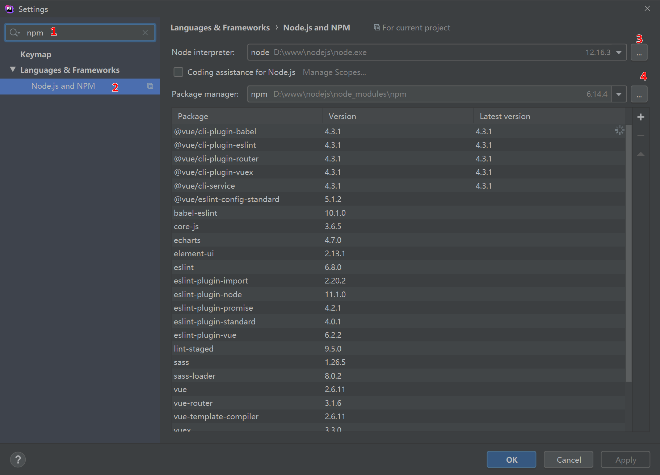Sort by the Package column header
The height and width of the screenshot is (475, 660).
pyautogui.click(x=247, y=116)
